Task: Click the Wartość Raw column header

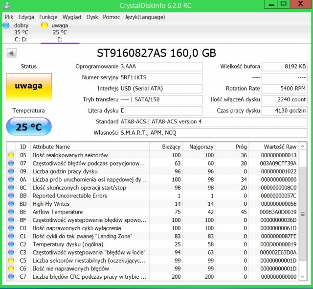Action: pyautogui.click(x=274, y=146)
